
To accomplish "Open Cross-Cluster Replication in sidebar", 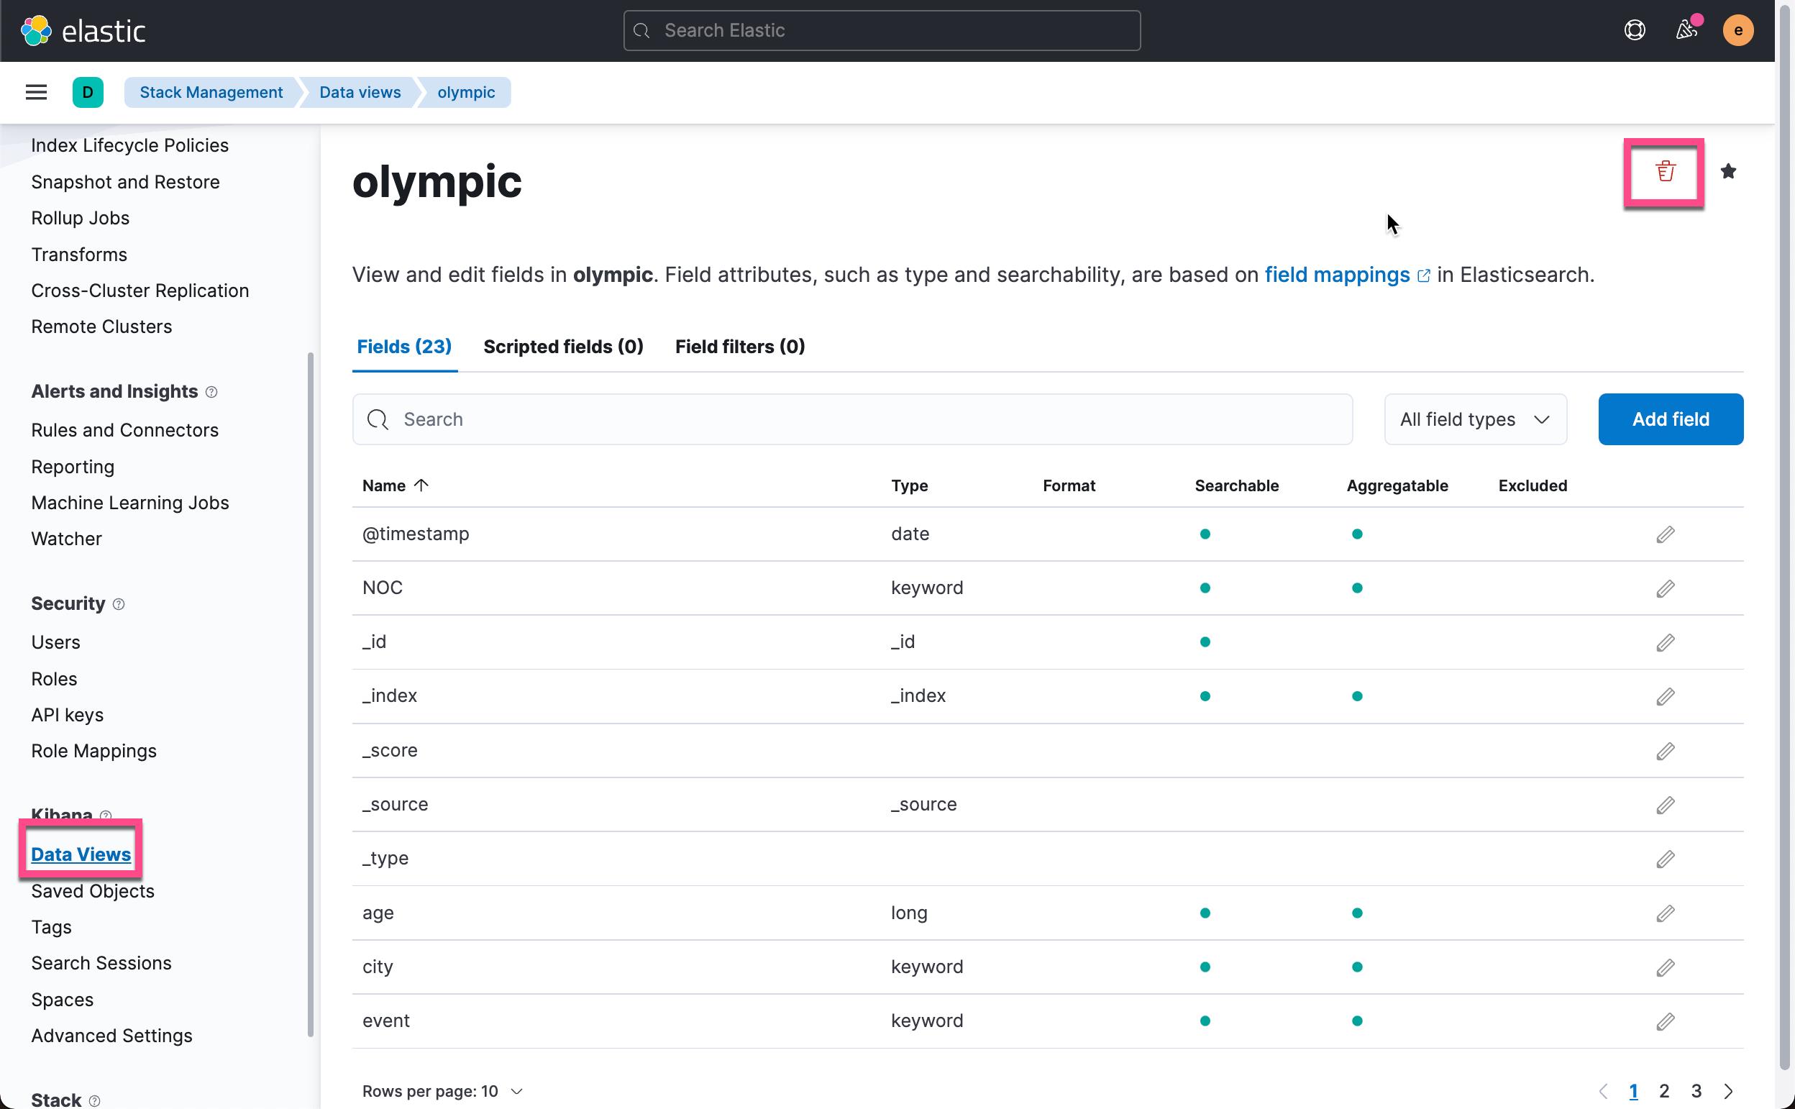I will click(x=140, y=291).
